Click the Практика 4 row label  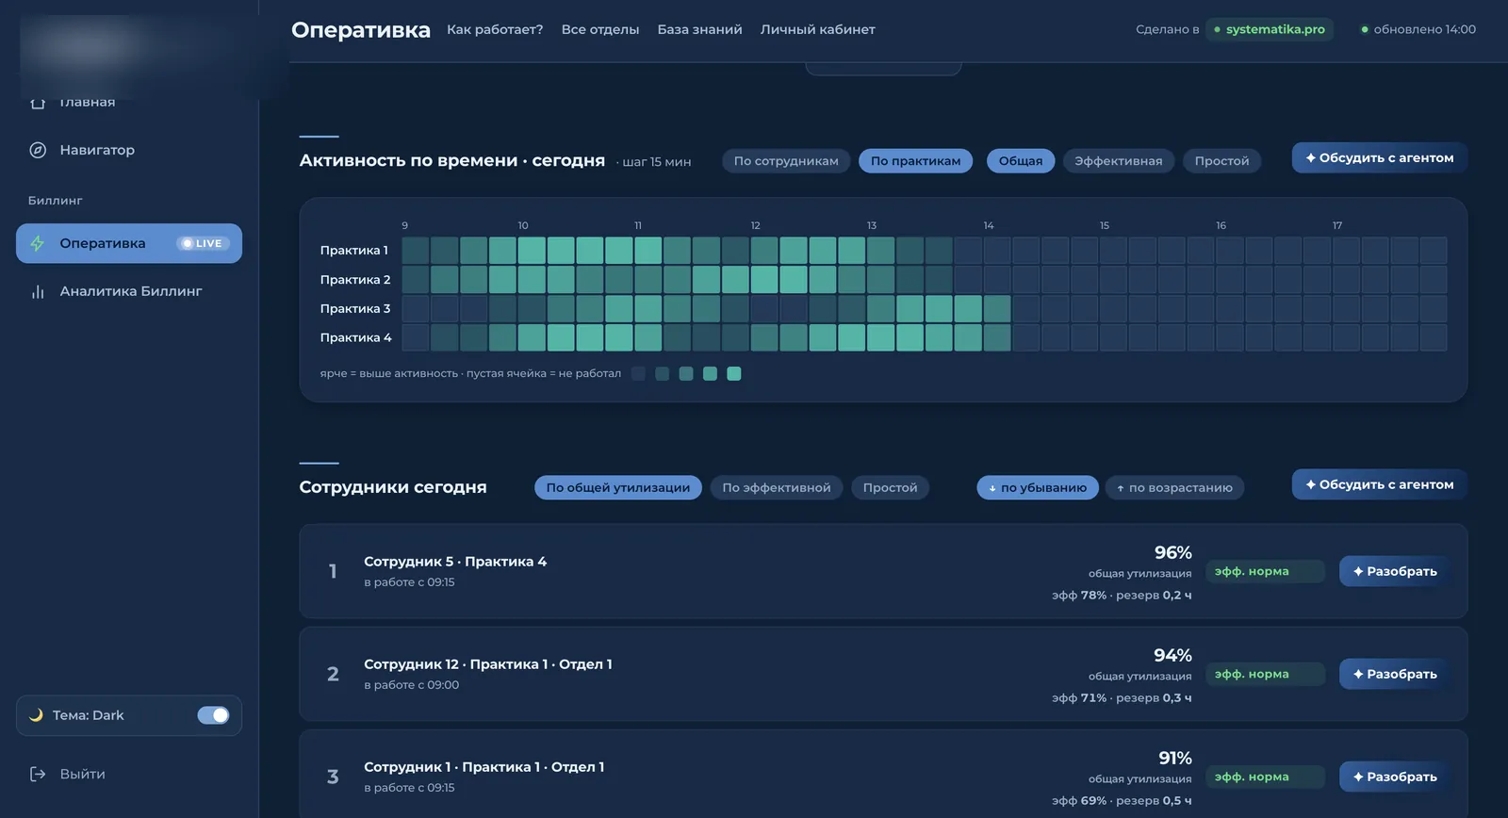(355, 338)
